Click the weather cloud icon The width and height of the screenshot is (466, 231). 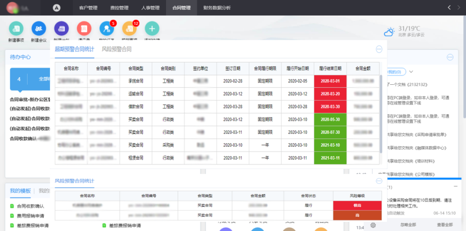click(x=389, y=32)
